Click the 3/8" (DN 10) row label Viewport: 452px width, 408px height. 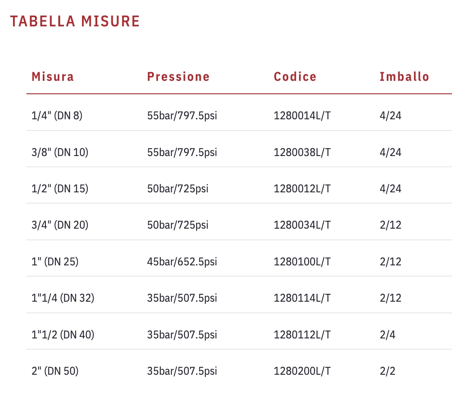[x=60, y=152]
